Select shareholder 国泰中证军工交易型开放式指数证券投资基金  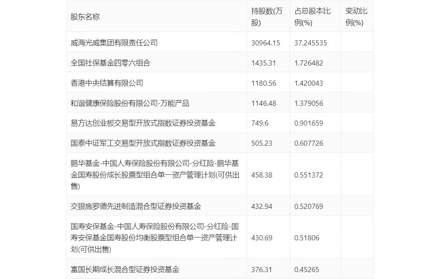click(x=143, y=143)
